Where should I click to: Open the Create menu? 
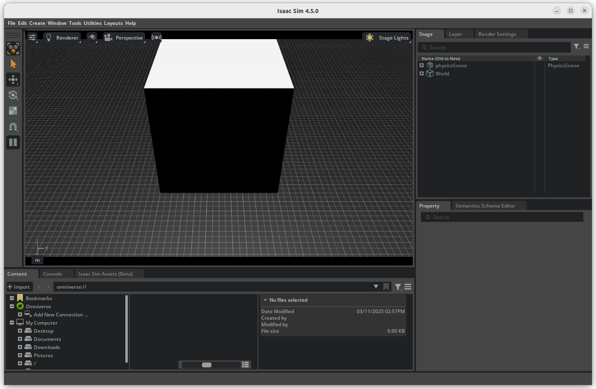37,23
